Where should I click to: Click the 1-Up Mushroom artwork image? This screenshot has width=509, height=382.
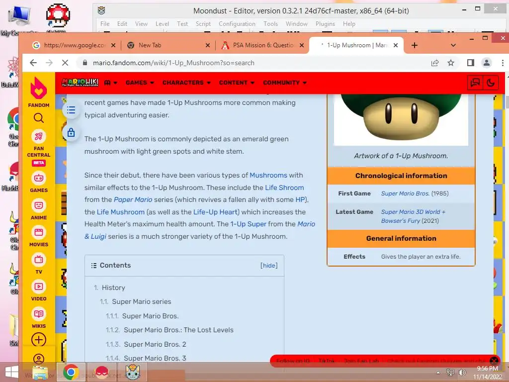401,119
